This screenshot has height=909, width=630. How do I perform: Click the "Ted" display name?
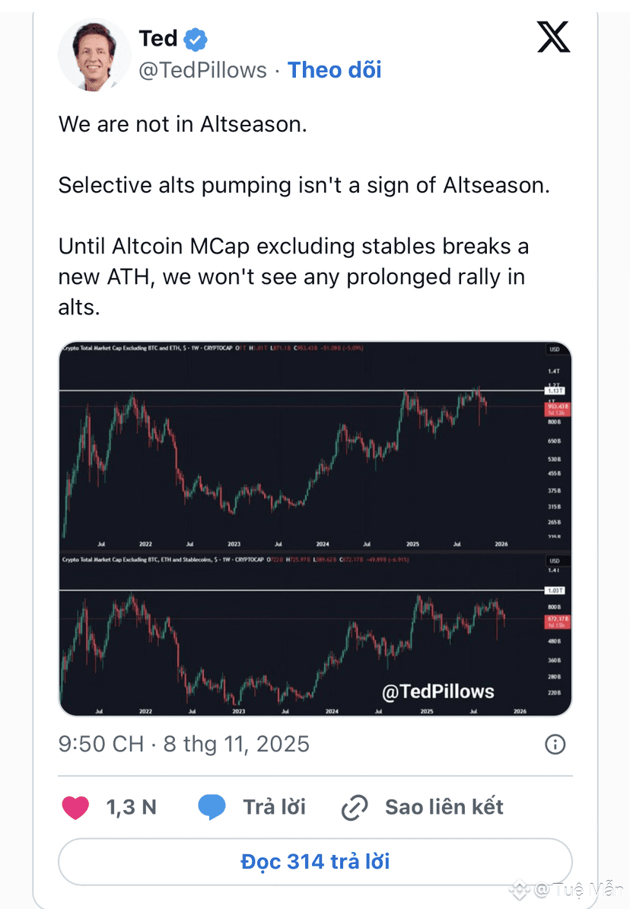click(x=158, y=38)
